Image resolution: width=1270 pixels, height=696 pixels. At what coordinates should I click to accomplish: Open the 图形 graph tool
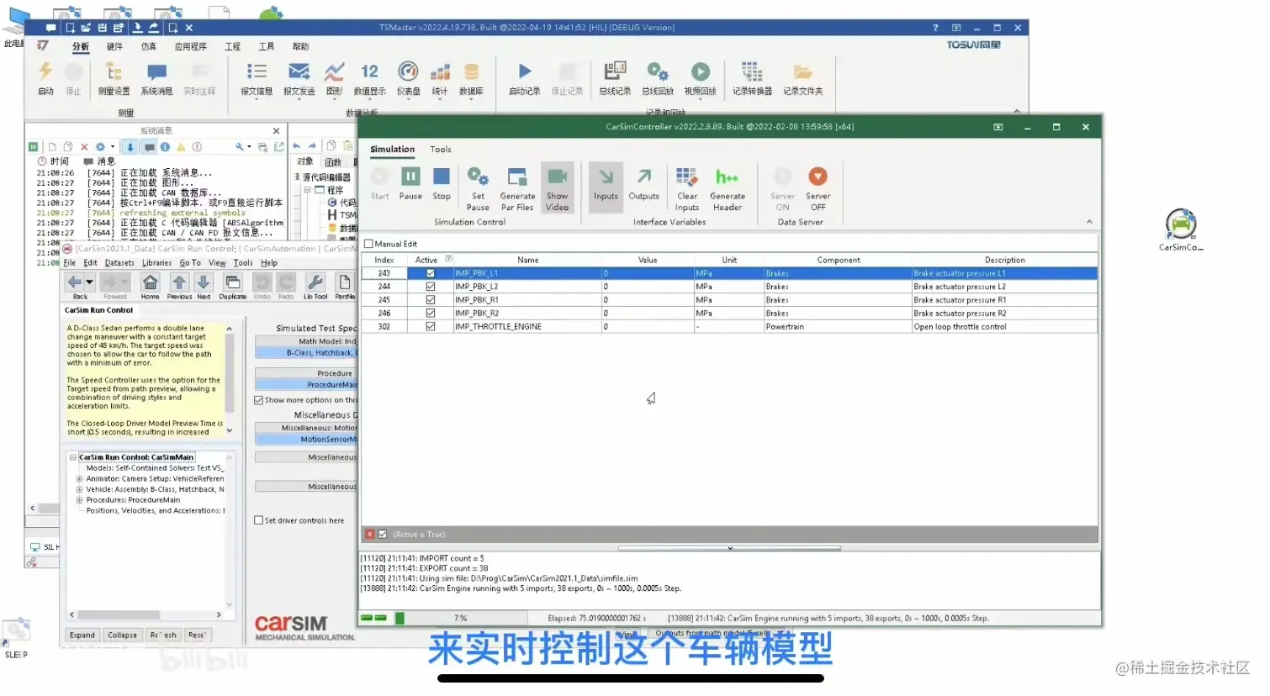[334, 79]
